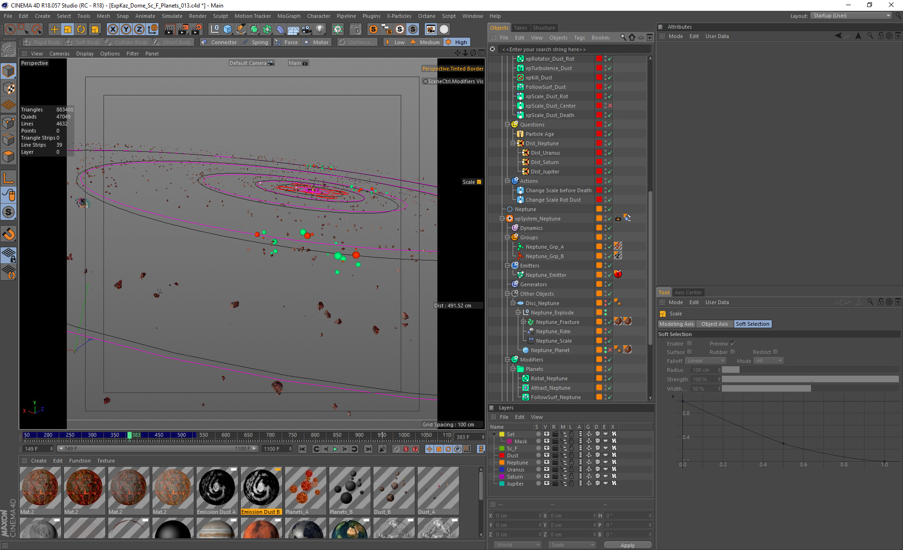Click the Apply button
This screenshot has height=550, width=903.
point(627,545)
